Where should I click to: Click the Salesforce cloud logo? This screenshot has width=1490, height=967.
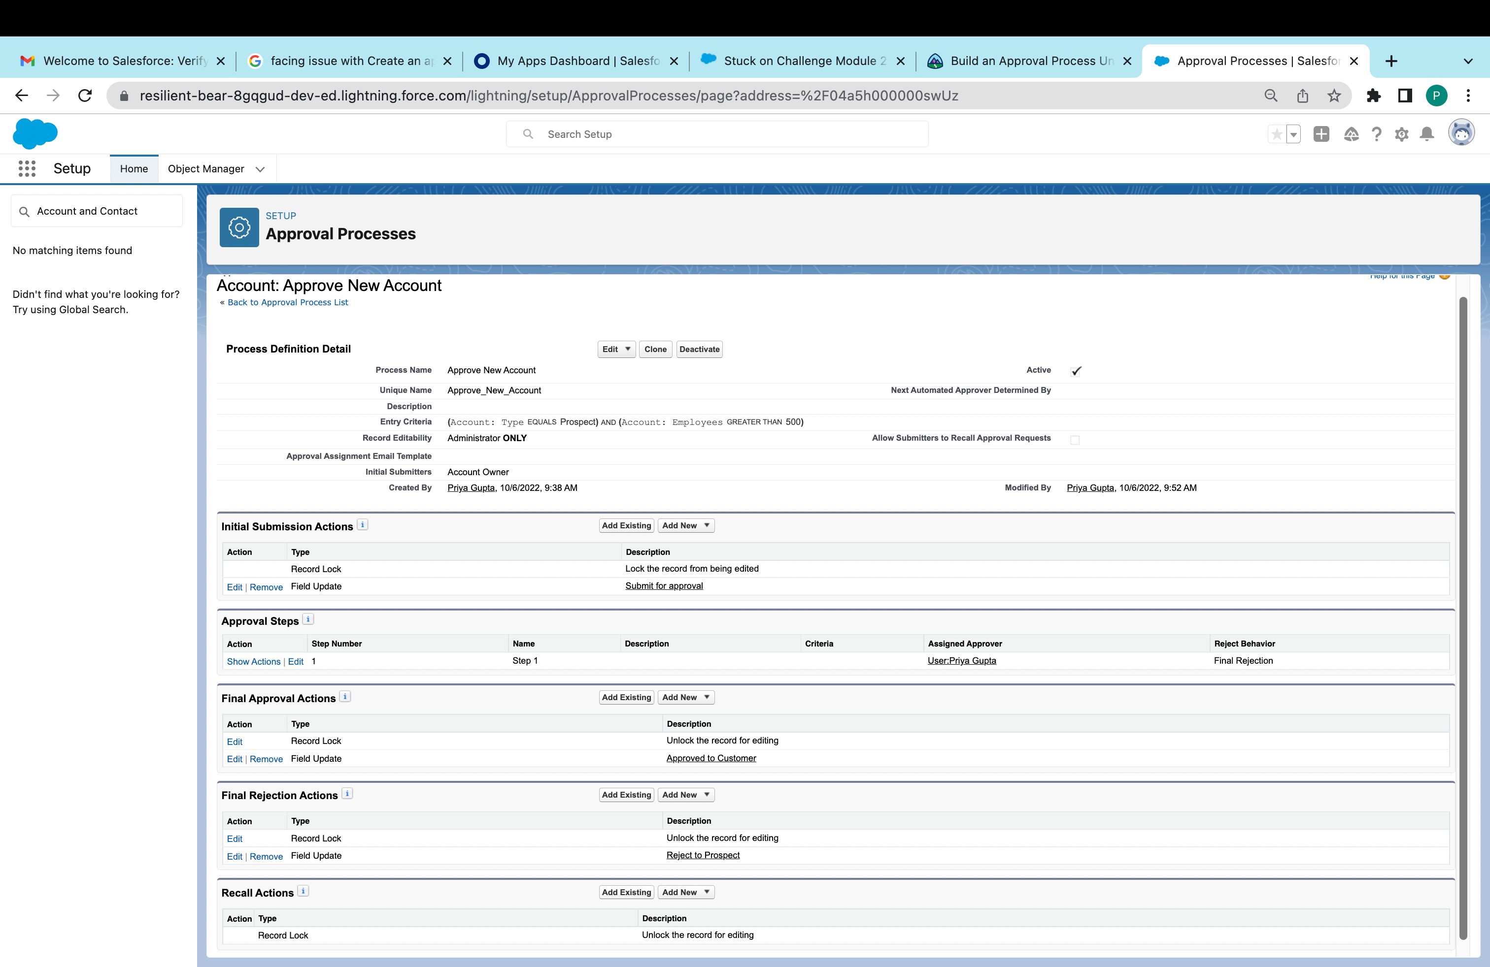35,133
